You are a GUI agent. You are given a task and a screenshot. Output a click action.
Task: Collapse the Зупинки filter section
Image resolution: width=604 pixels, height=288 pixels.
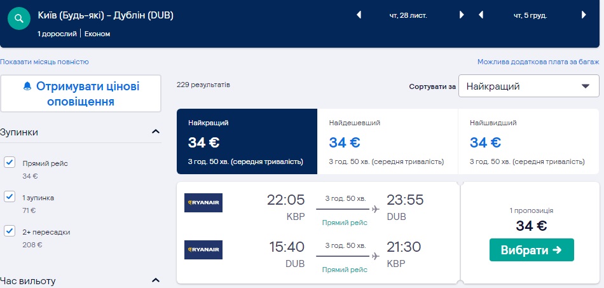click(155, 132)
